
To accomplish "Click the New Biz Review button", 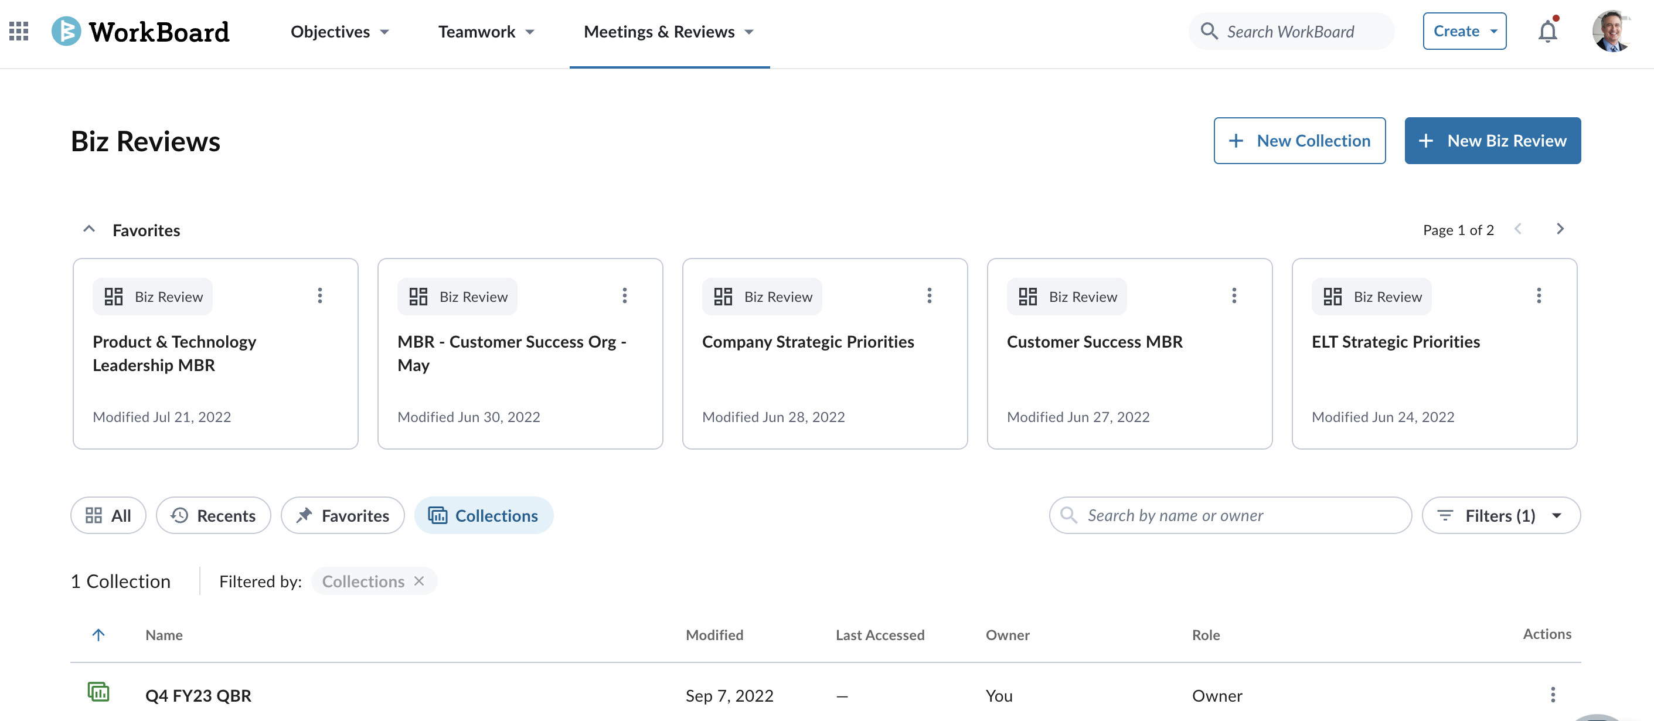I will coord(1492,140).
